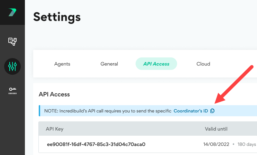257x155 pixels.
Task: Open the General settings tab
Action: coord(109,64)
